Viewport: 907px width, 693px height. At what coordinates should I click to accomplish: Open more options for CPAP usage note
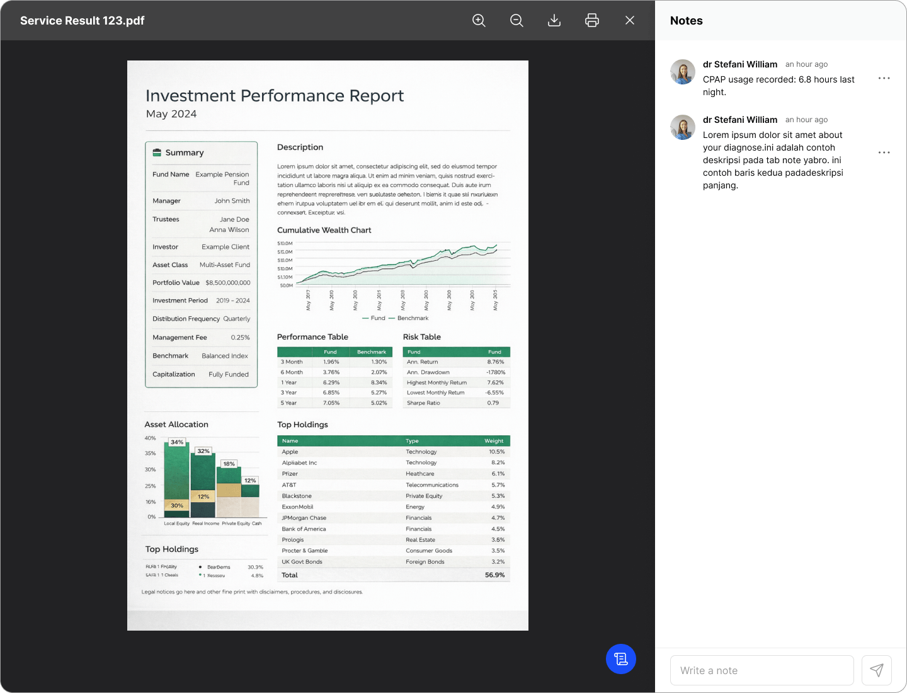884,78
